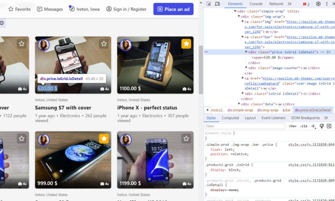Screen dimensions: 335x201
Task: Show more DevTools tabs chevron
Action: pyautogui.click(x=289, y=4)
